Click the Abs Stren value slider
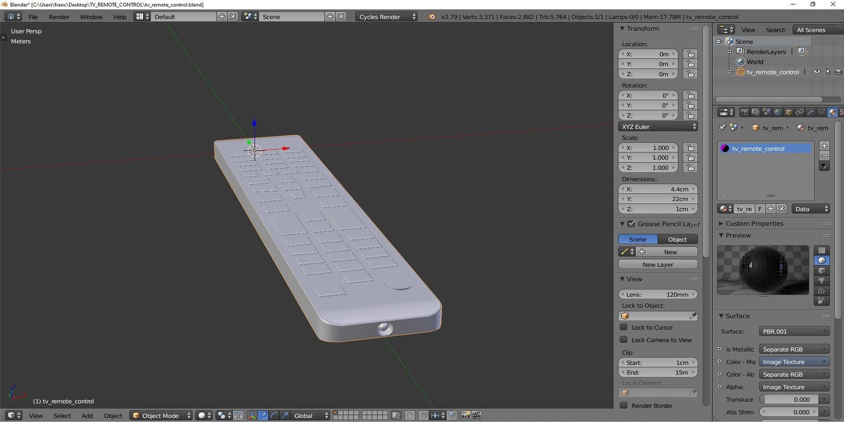 point(789,412)
